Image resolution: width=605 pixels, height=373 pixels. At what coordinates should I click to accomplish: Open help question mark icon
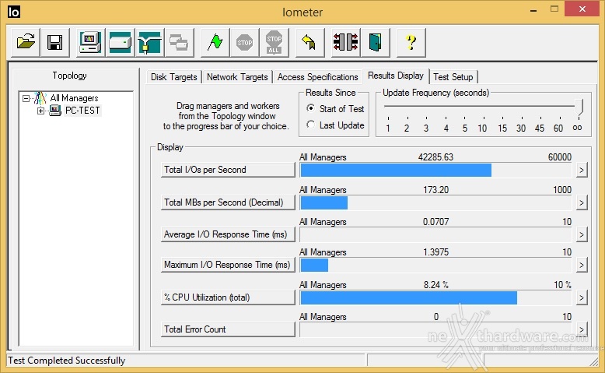[411, 43]
